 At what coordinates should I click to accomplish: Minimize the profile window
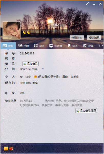tap(94, 4)
